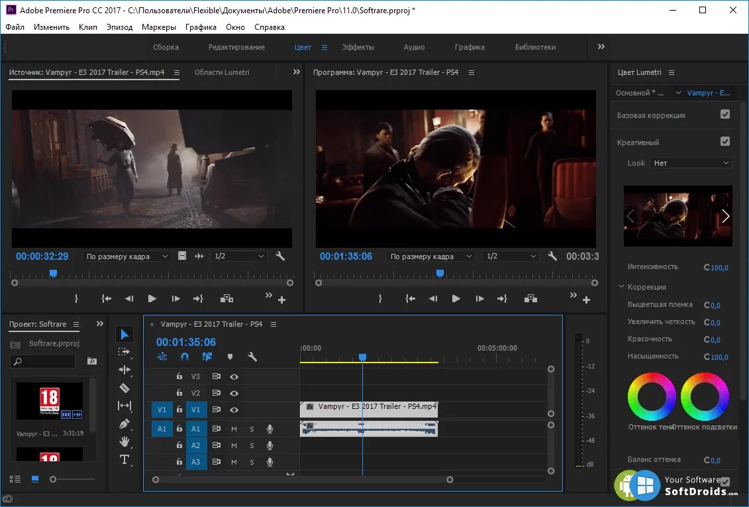Open the Look dropdown in Lumetri
This screenshot has width=749, height=507.
tap(691, 163)
